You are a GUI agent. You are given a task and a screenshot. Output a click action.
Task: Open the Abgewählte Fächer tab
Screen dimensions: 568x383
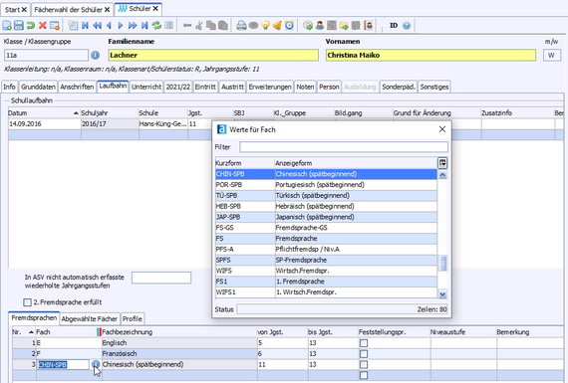point(89,319)
